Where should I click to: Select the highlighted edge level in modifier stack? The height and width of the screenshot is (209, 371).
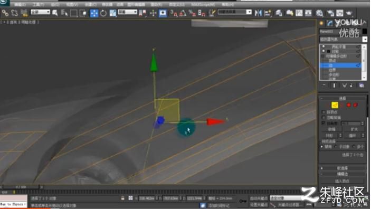[x=340, y=65]
